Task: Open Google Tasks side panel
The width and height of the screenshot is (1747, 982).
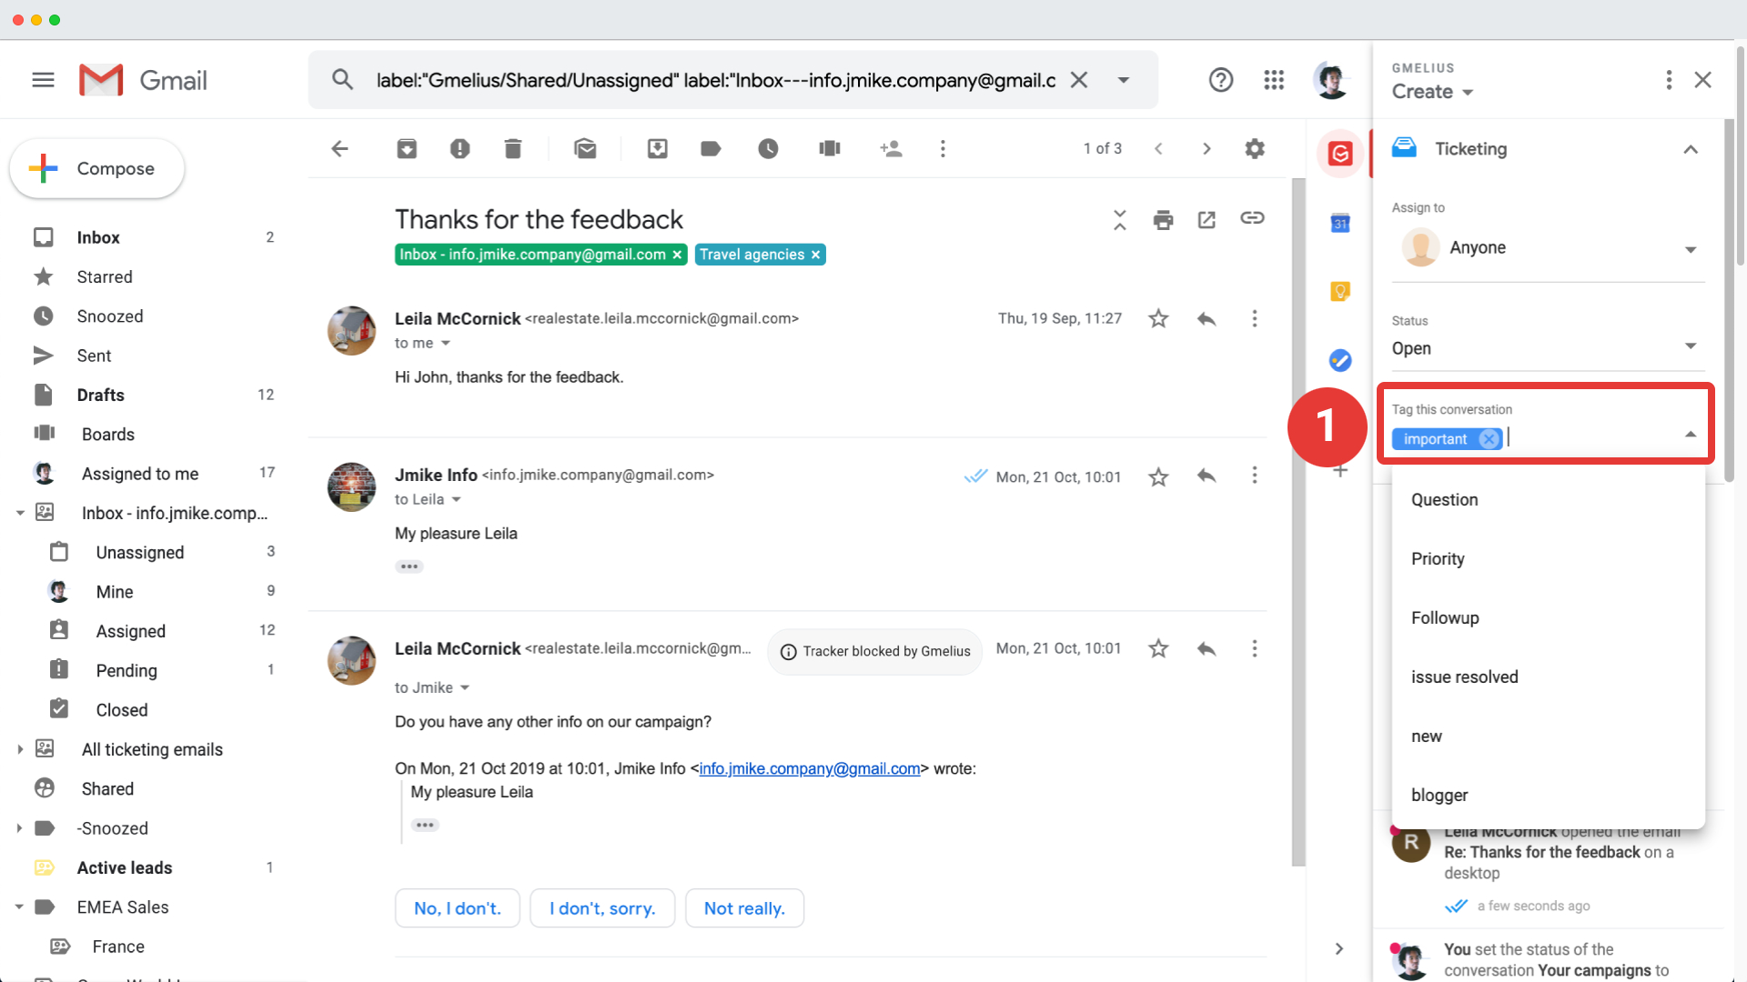Action: 1340,360
